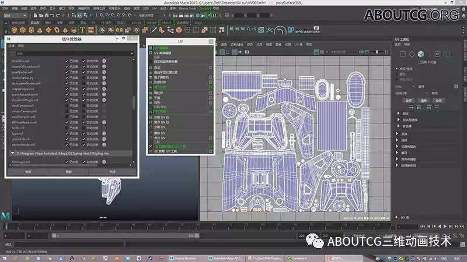
Task: Select the polygon cone shelf icon
Action: 40,30
